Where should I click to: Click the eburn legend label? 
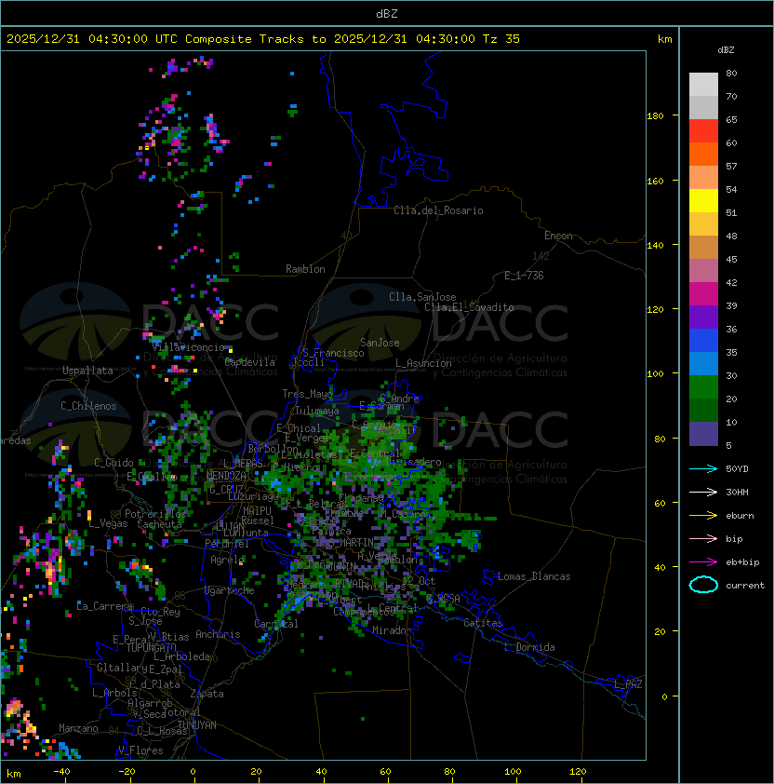(740, 516)
